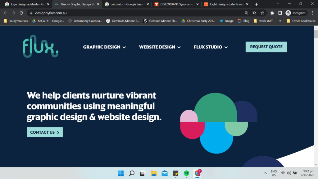Open Spotify from the taskbar

186,173
